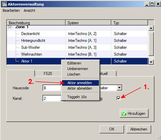Click the jb application icon in title bar
Screen dimensions: 161x140
coord(5,4)
